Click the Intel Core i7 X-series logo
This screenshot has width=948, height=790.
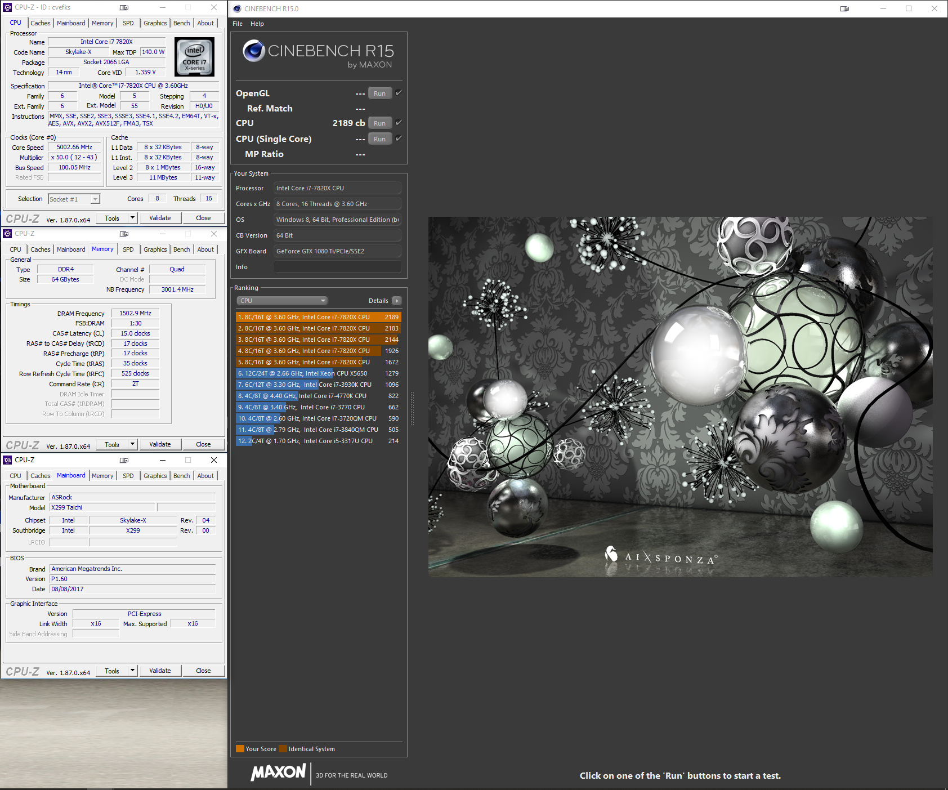pos(194,57)
